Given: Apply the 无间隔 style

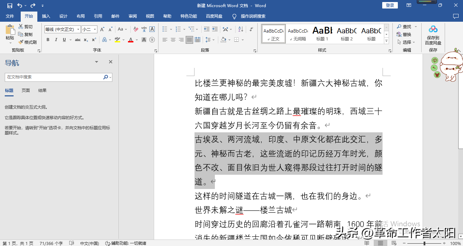Looking at the screenshot, I should 298,34.
